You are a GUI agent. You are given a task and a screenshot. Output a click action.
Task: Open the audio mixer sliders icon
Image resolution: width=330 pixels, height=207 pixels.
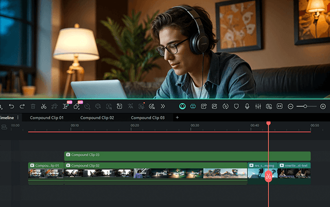pos(258,107)
